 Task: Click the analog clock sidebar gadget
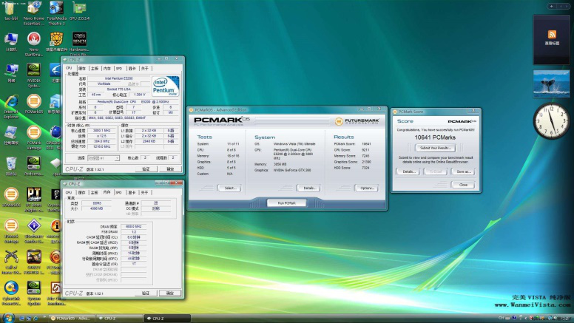pos(551,121)
